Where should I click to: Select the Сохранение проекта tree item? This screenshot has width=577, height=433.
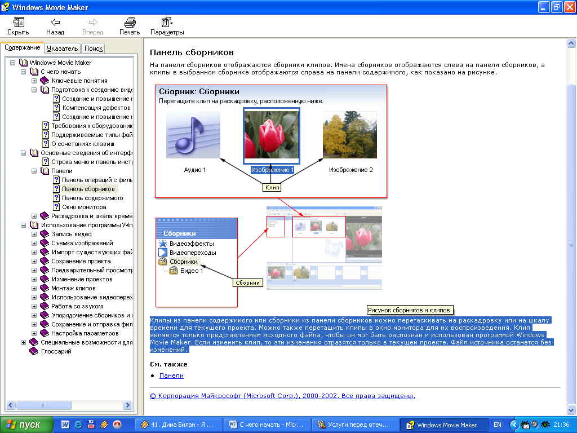pyautogui.click(x=81, y=261)
